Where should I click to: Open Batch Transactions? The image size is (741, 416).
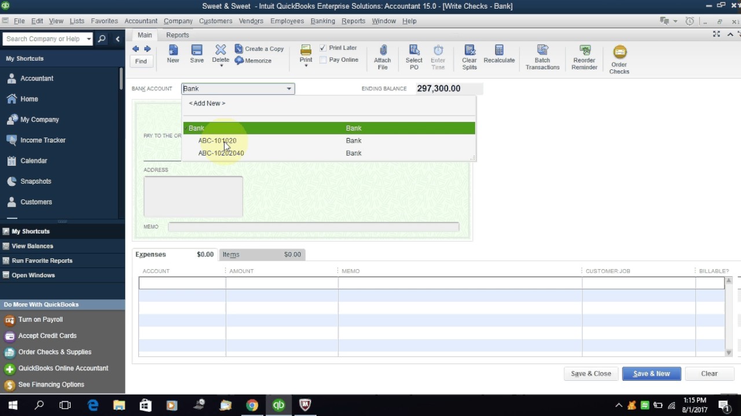click(542, 57)
